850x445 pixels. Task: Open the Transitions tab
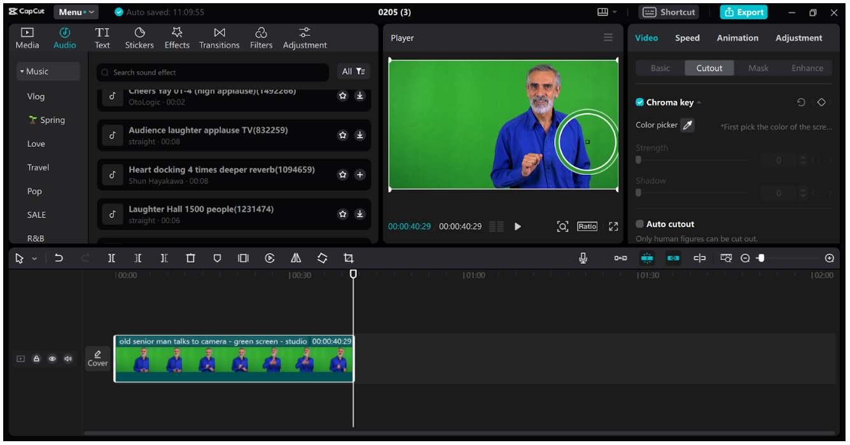(219, 38)
